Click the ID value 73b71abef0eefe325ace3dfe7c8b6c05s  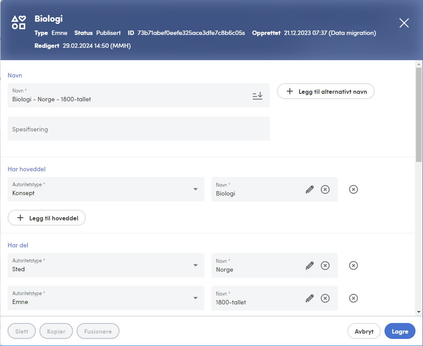pyautogui.click(x=191, y=33)
